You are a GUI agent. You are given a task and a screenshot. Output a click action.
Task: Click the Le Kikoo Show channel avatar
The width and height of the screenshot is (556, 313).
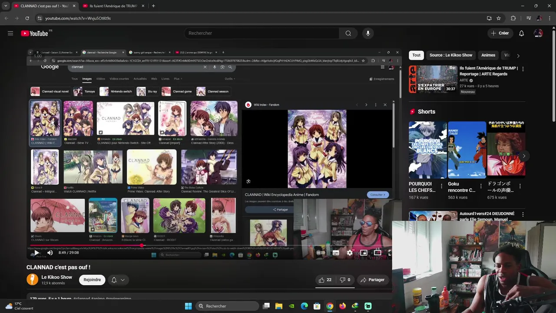click(x=33, y=280)
